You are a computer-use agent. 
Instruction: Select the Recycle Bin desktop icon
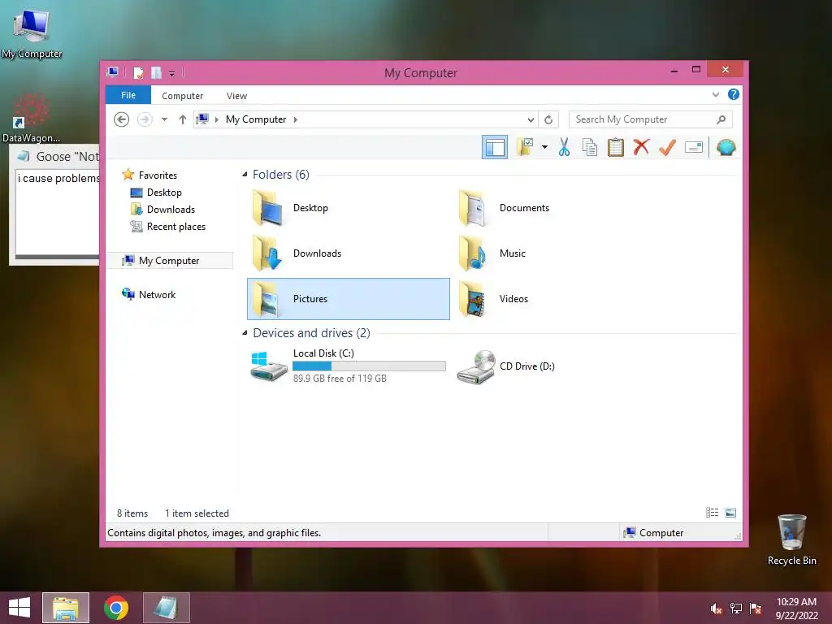(791, 539)
